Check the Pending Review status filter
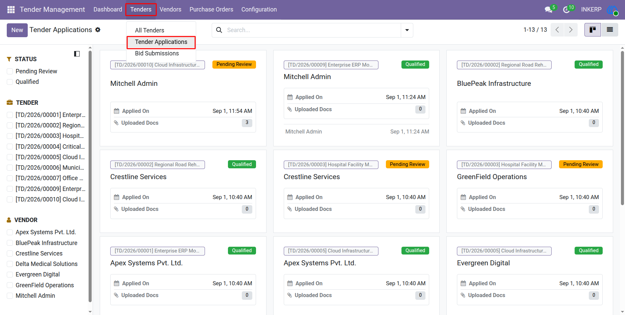Screen dimensions: 625x315 click(x=10, y=71)
